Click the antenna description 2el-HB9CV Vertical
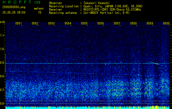Image resolution: width=172 pixels, height=109 pixels. coord(107,13)
